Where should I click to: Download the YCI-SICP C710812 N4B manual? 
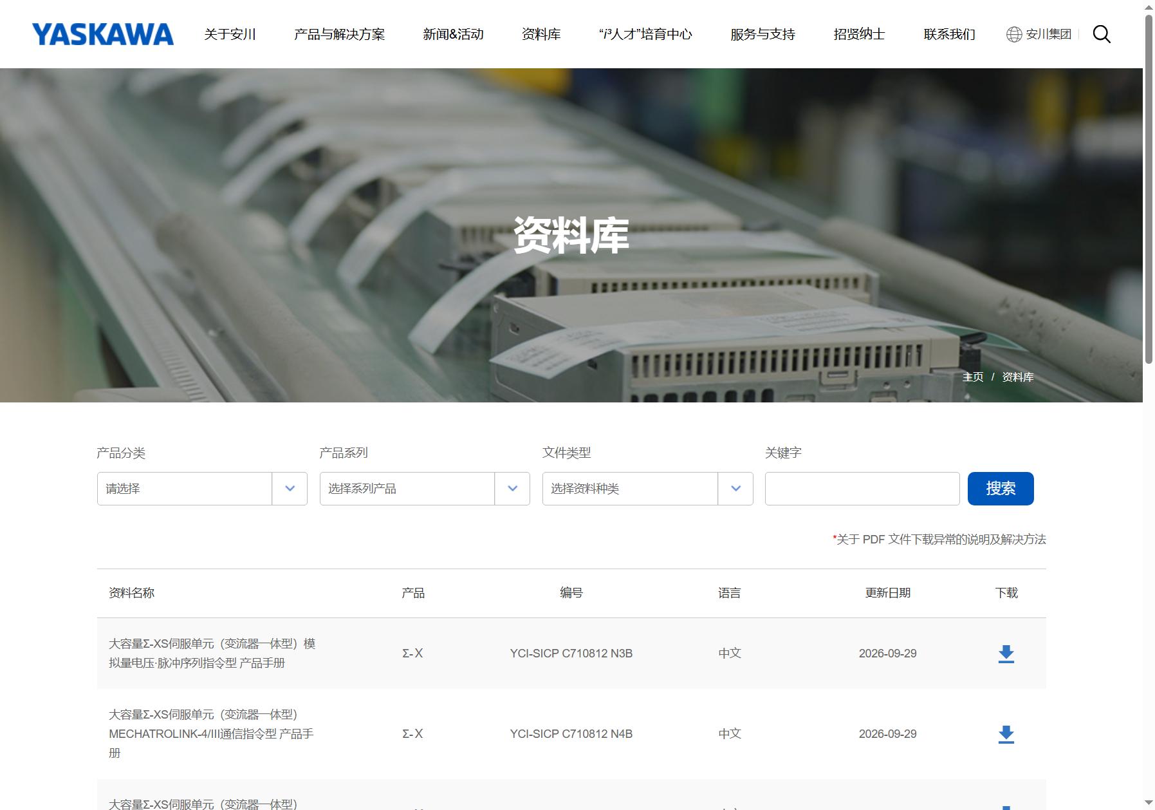(1006, 734)
